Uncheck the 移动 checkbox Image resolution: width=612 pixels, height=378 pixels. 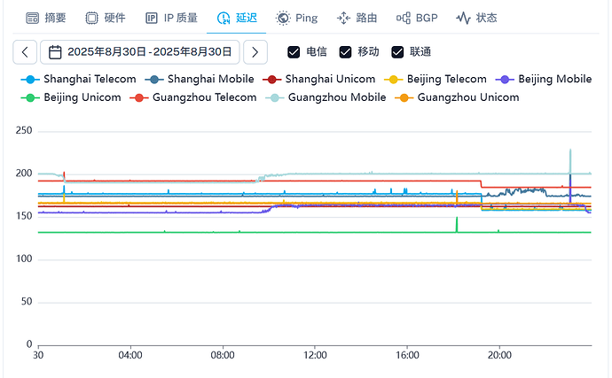345,52
